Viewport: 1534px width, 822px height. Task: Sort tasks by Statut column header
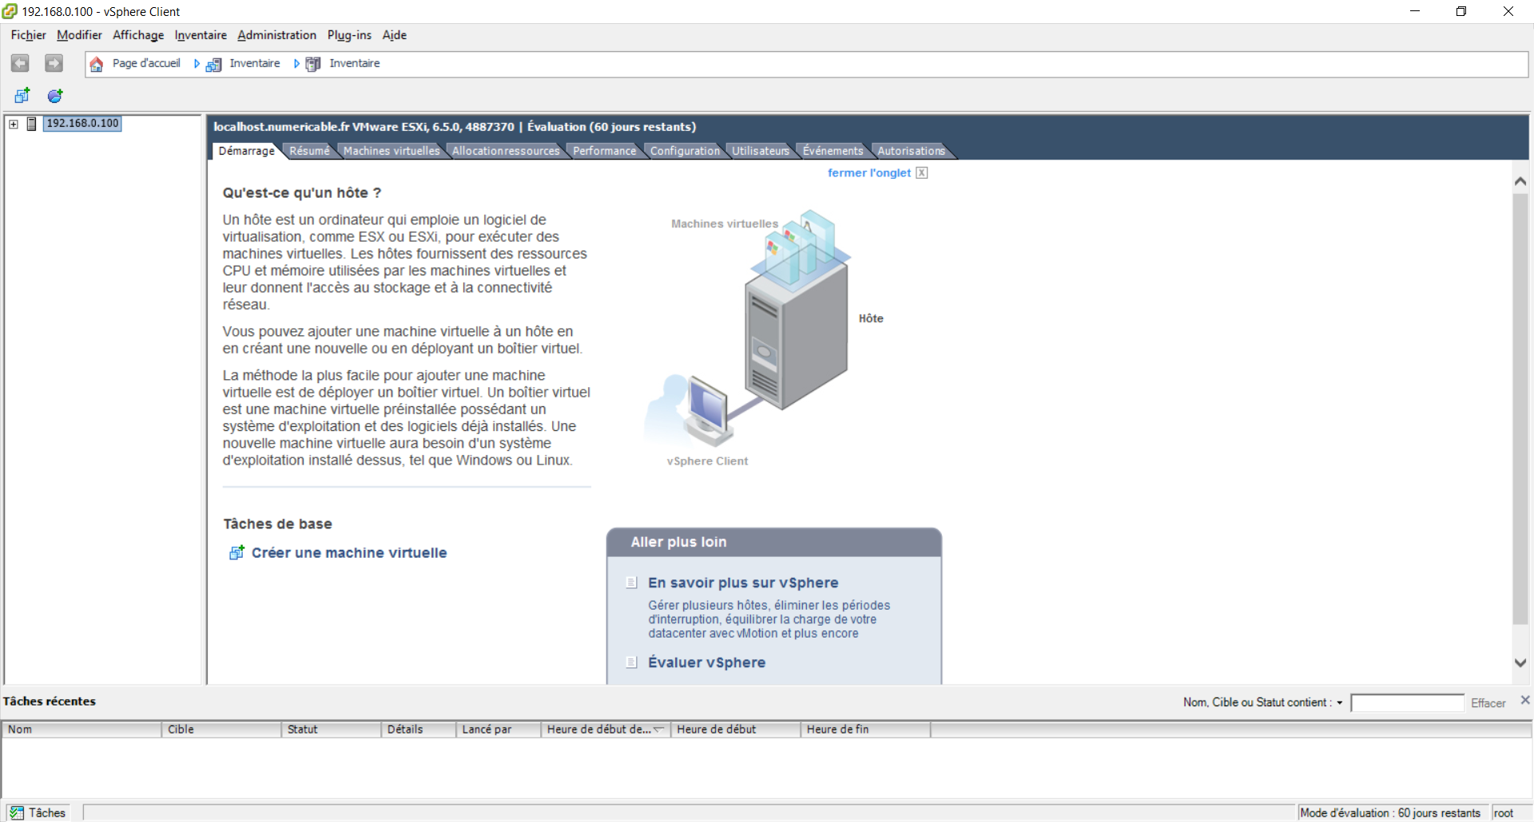pos(332,729)
